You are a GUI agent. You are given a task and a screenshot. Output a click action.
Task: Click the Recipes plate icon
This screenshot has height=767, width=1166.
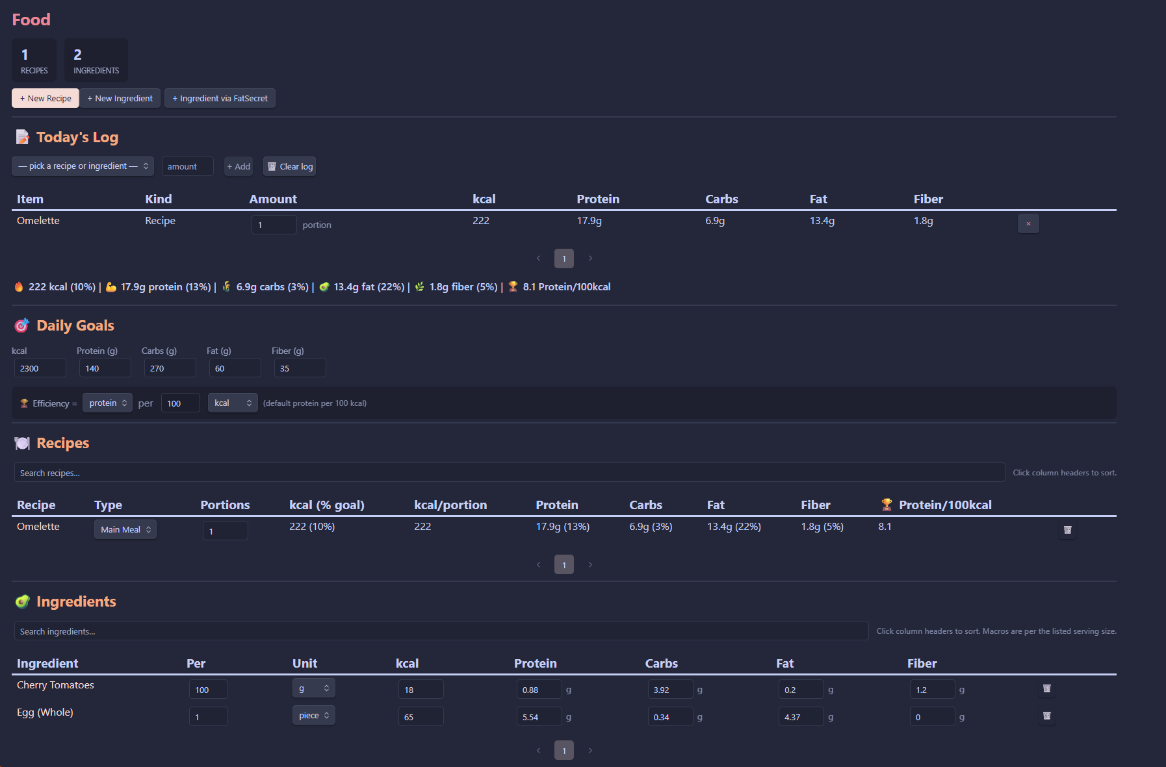pyautogui.click(x=22, y=443)
